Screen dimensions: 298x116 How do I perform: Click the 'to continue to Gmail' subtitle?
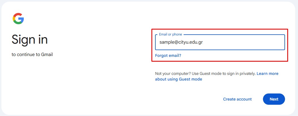[32, 55]
